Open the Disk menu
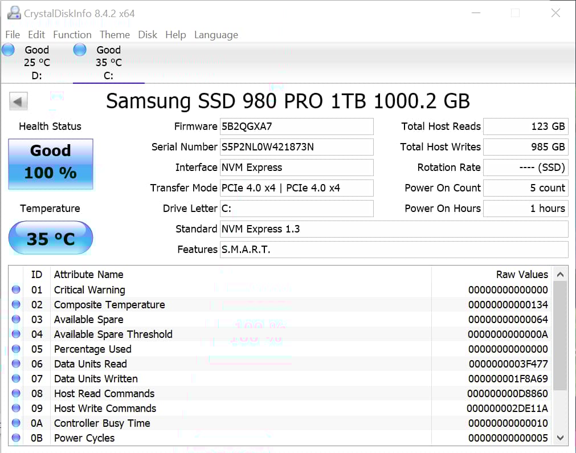The width and height of the screenshot is (576, 453). tap(148, 35)
